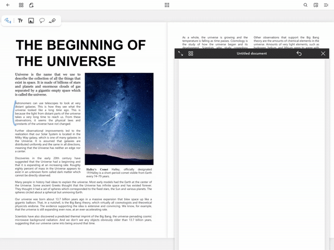The height and width of the screenshot is (250, 334).
Task: Undo last action in Untitled document panel
Action: point(299,53)
